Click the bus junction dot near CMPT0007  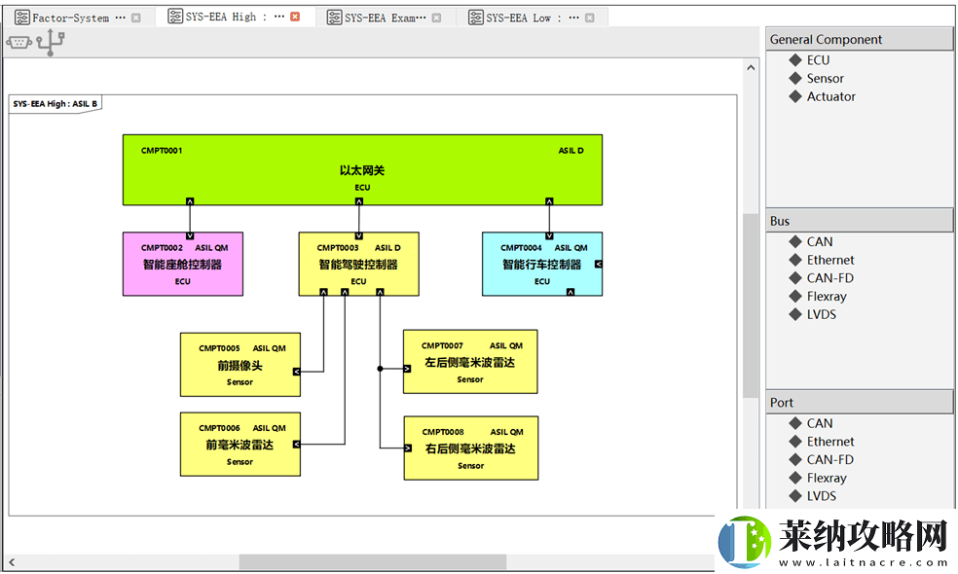(x=380, y=368)
